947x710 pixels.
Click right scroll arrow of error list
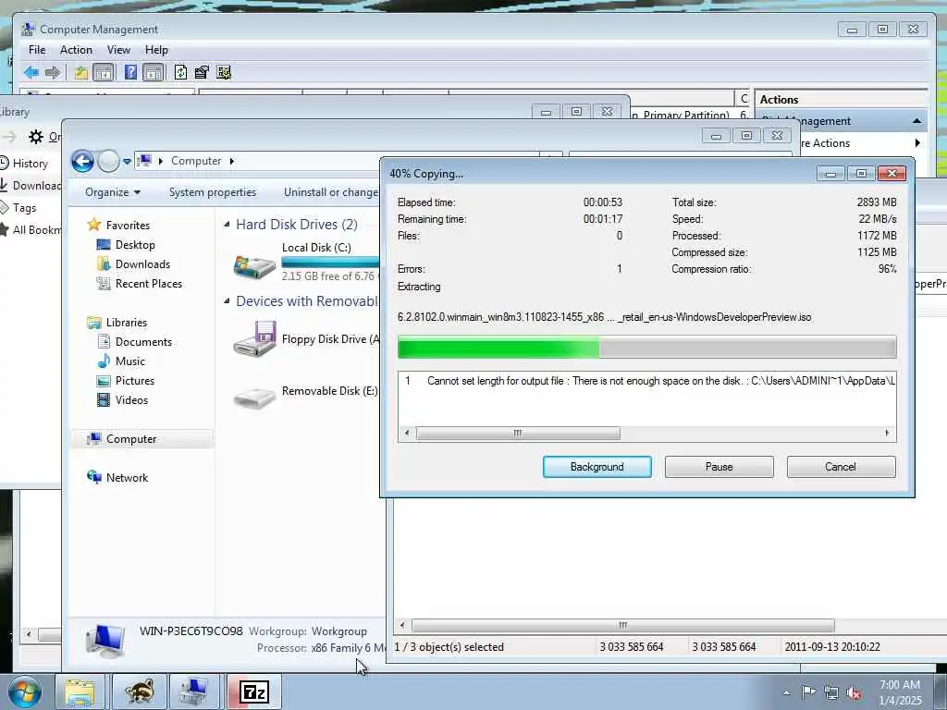click(x=887, y=433)
